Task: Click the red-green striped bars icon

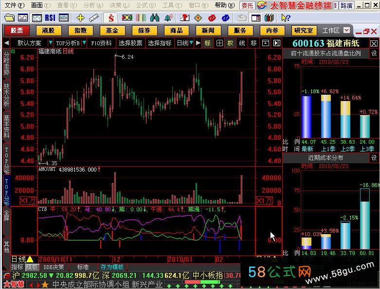Action: pyautogui.click(x=141, y=17)
